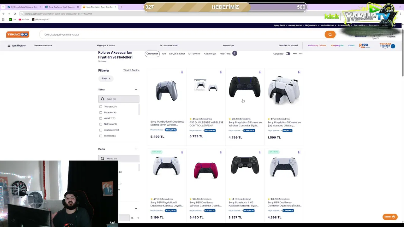Open Sipariş Takibi link
Image resolution: width=404 pixels, height=227 pixels.
pos(279,25)
